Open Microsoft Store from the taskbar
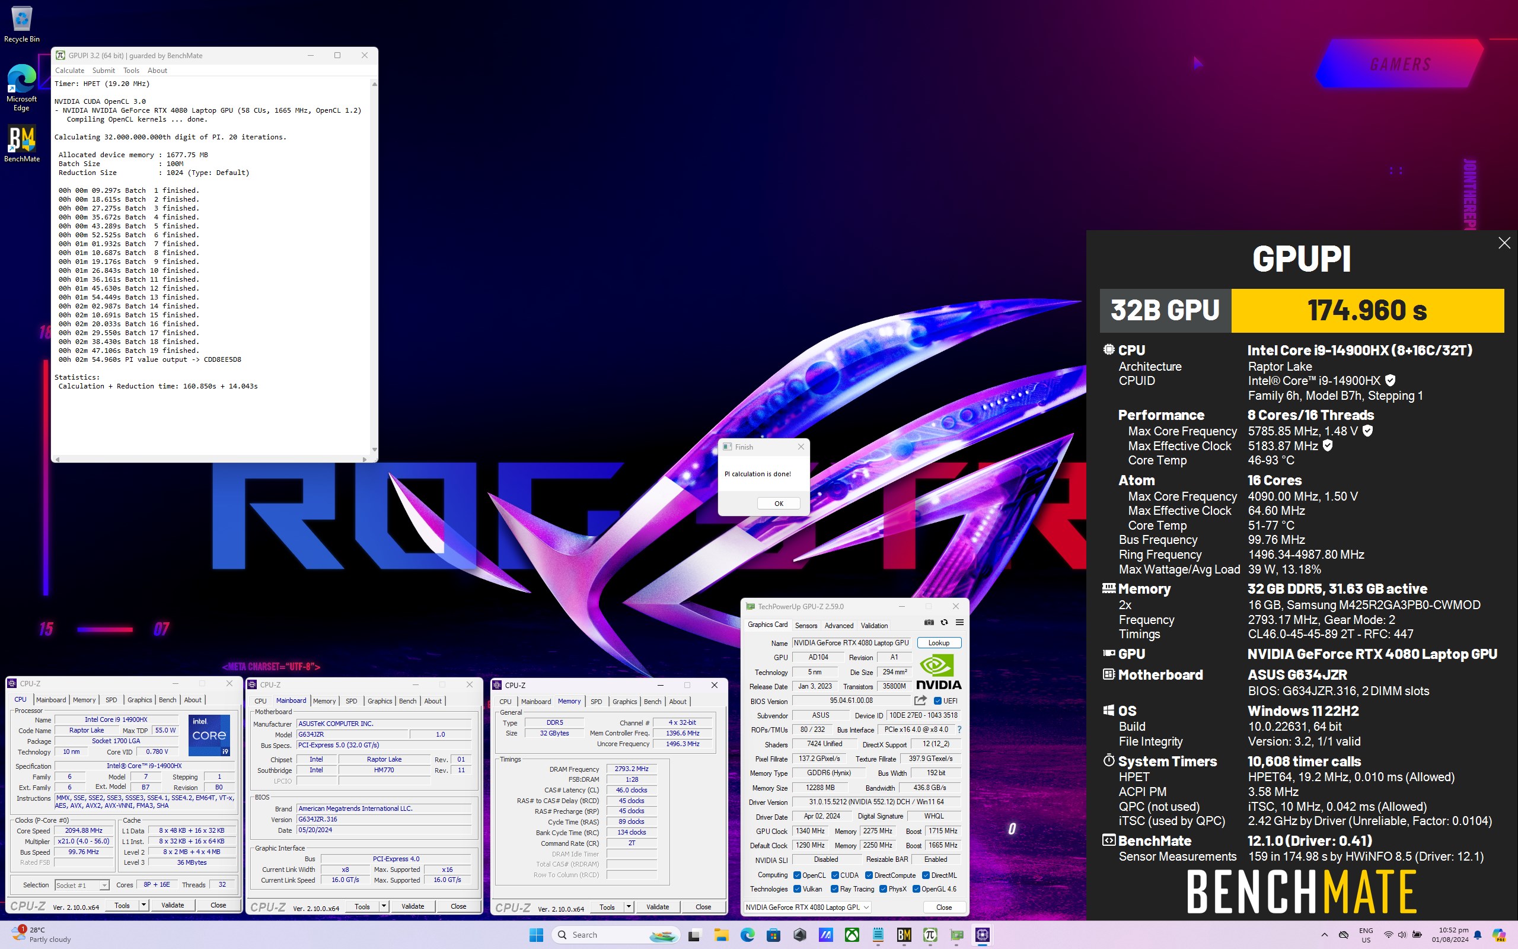 pos(773,935)
